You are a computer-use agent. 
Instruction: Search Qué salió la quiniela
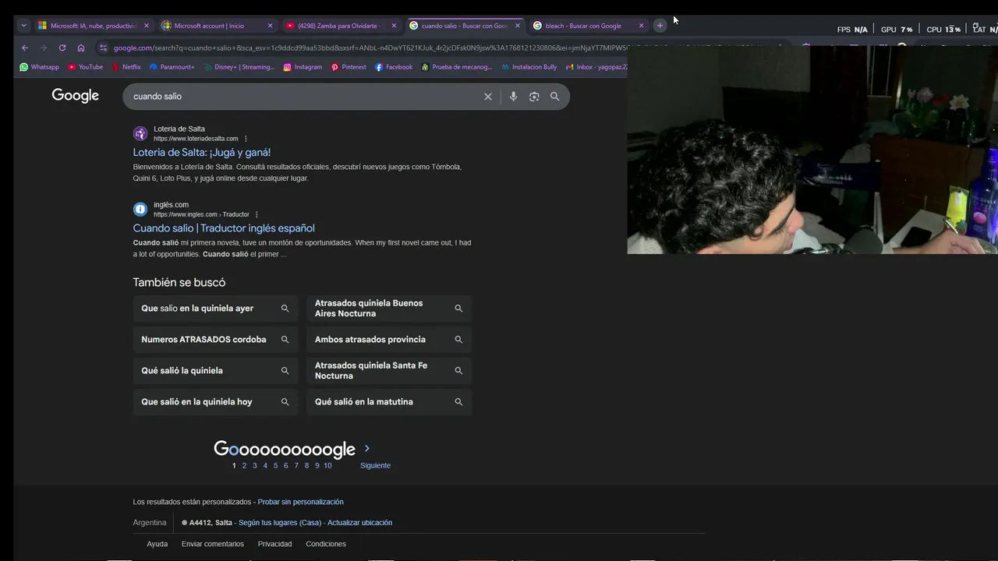(x=215, y=371)
